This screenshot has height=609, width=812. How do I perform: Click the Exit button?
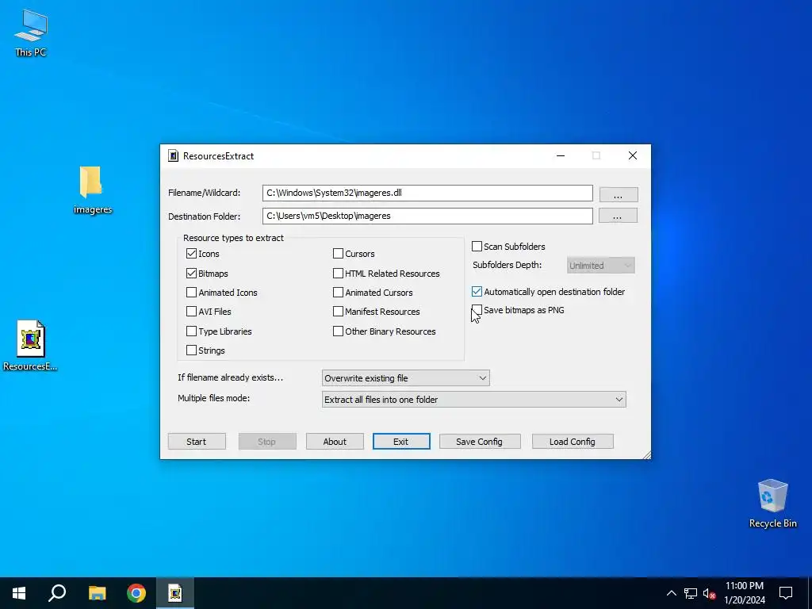tap(401, 442)
